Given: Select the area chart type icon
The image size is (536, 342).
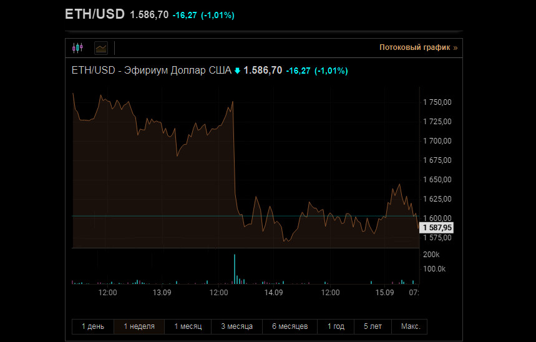Looking at the screenshot, I should point(100,47).
